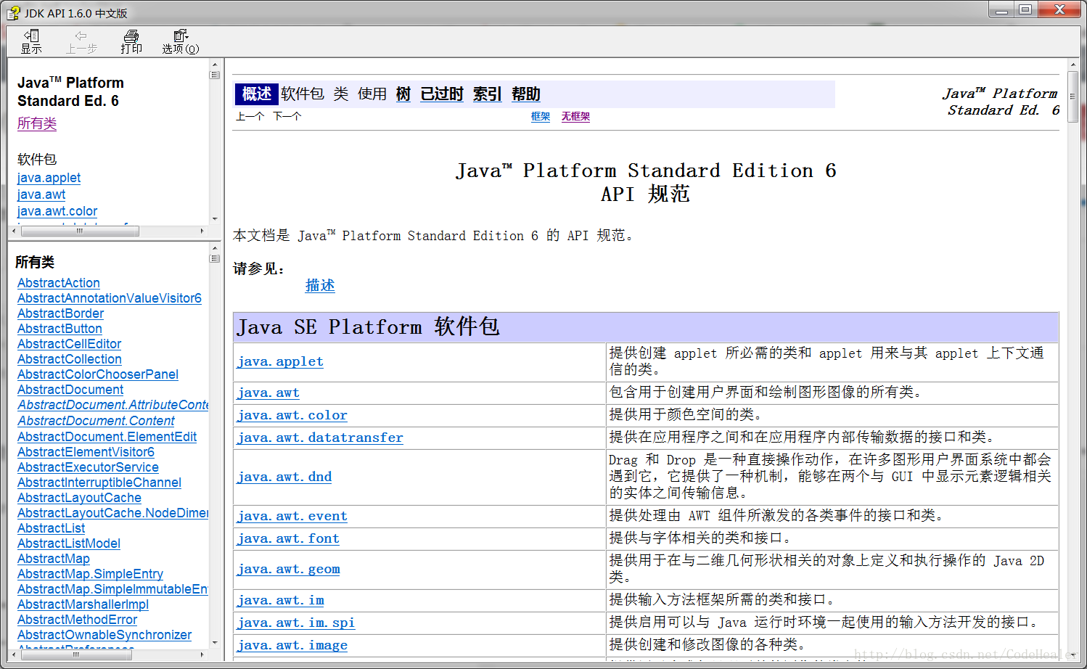Select the 已过时 navigation item
Viewport: 1087px width, 669px height.
pos(442,94)
